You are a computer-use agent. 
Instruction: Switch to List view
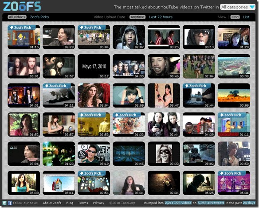point(246,17)
